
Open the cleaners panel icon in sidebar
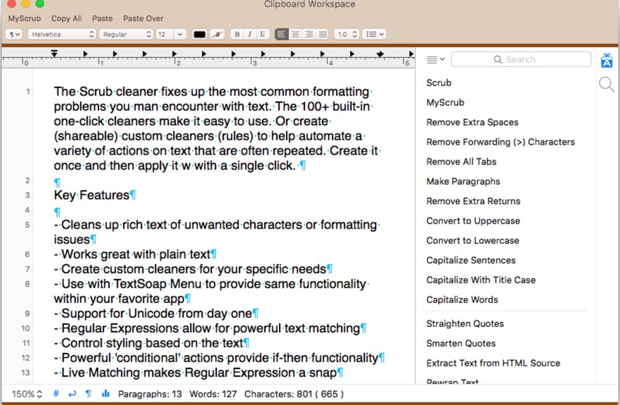coord(606,61)
